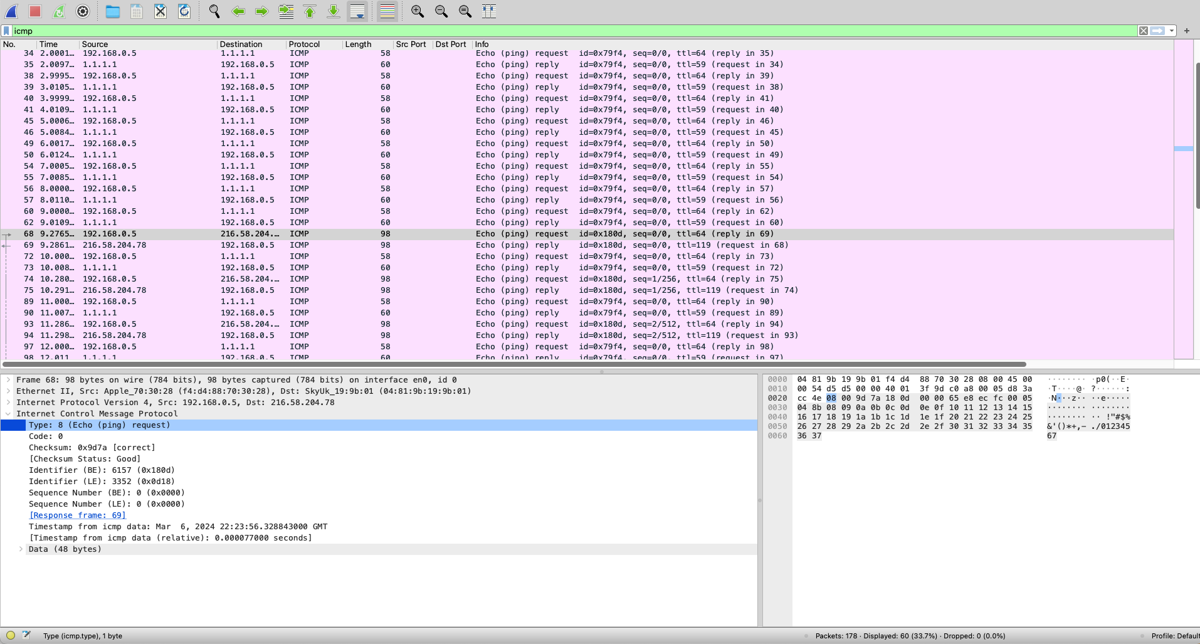The image size is (1200, 644).
Task: Sort by the Time column header
Action: click(58, 44)
